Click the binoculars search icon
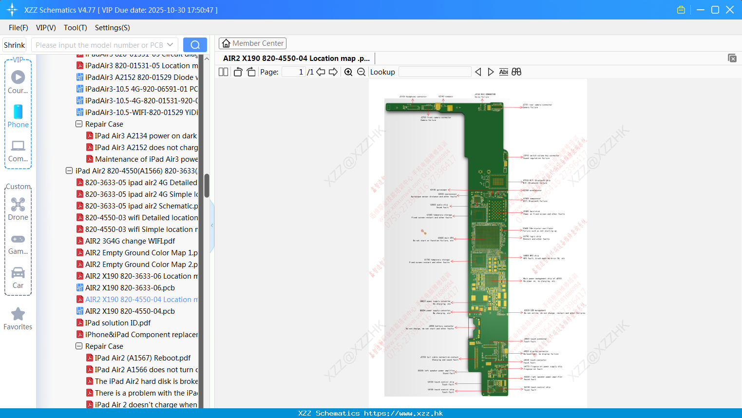This screenshot has width=742, height=418. [516, 72]
